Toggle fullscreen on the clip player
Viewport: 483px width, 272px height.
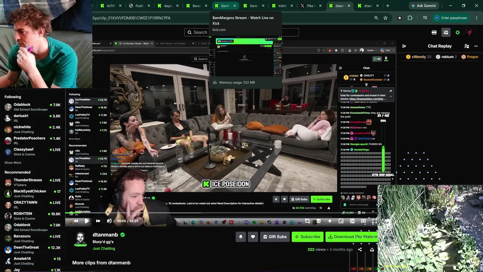(374, 221)
